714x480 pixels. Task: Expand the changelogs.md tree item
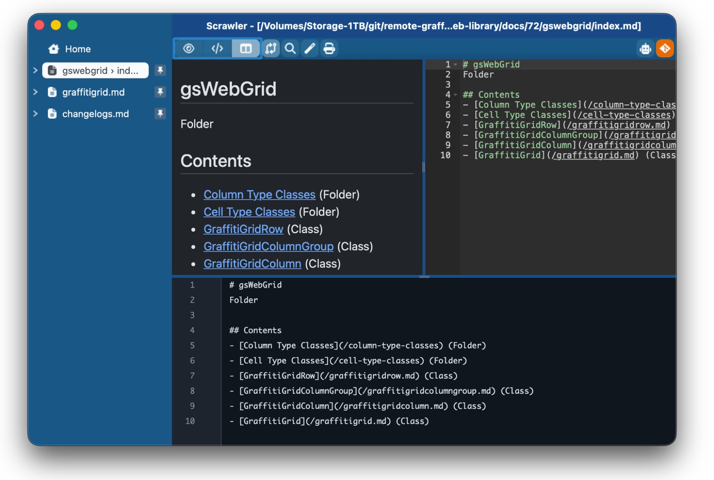click(35, 113)
